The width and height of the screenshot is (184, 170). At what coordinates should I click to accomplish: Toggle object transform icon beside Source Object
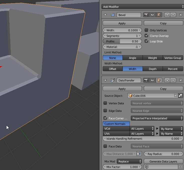point(180,96)
